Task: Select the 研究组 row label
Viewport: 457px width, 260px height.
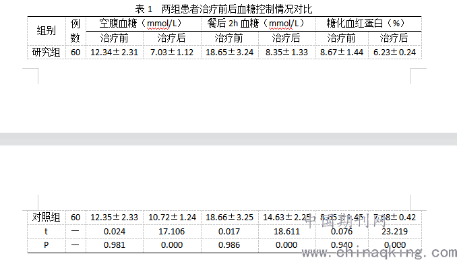Action: pos(47,53)
